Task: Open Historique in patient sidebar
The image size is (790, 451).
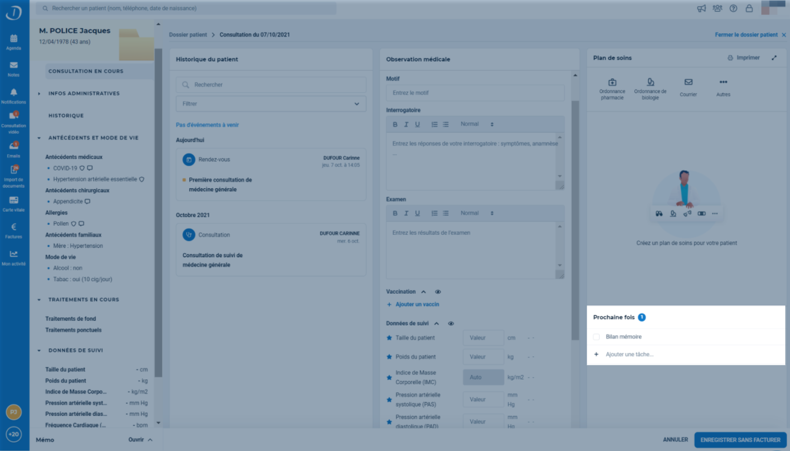Action: tap(66, 116)
